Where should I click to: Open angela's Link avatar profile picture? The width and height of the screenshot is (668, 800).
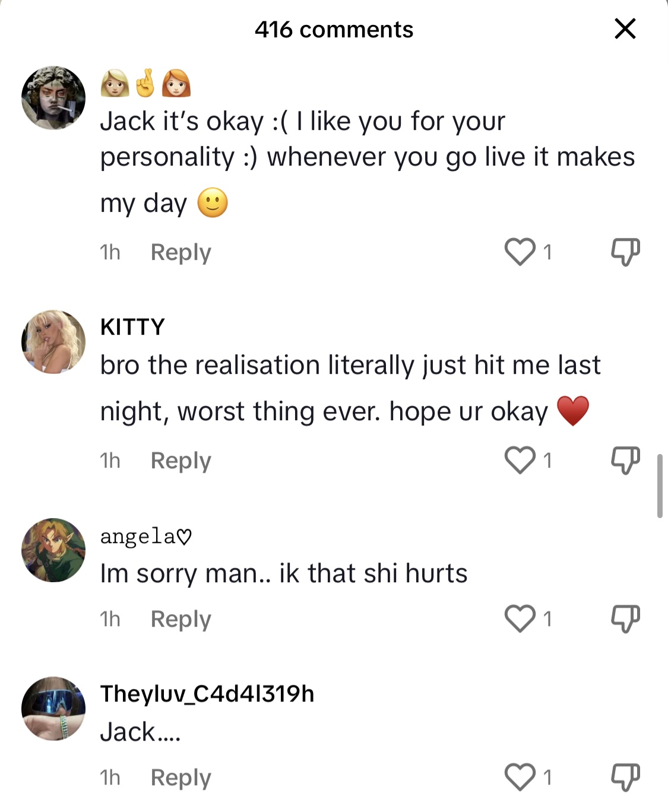[x=53, y=550]
